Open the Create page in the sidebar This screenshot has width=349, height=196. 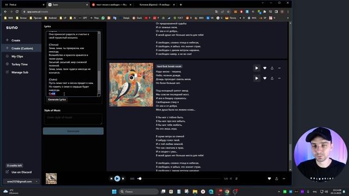pyautogui.click(x=16, y=40)
